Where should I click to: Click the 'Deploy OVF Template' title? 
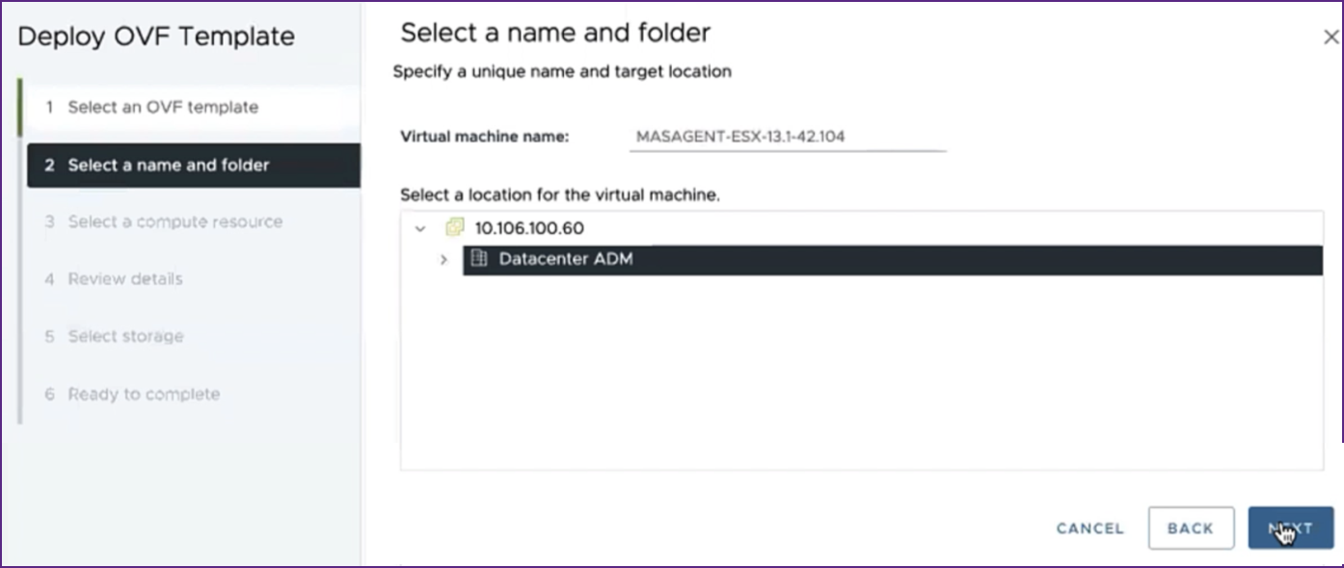(x=156, y=37)
